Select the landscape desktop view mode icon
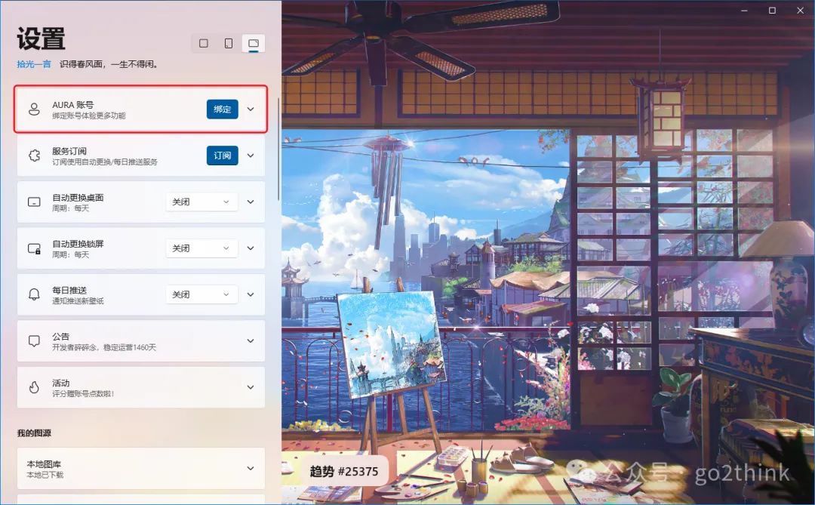 pyautogui.click(x=254, y=43)
